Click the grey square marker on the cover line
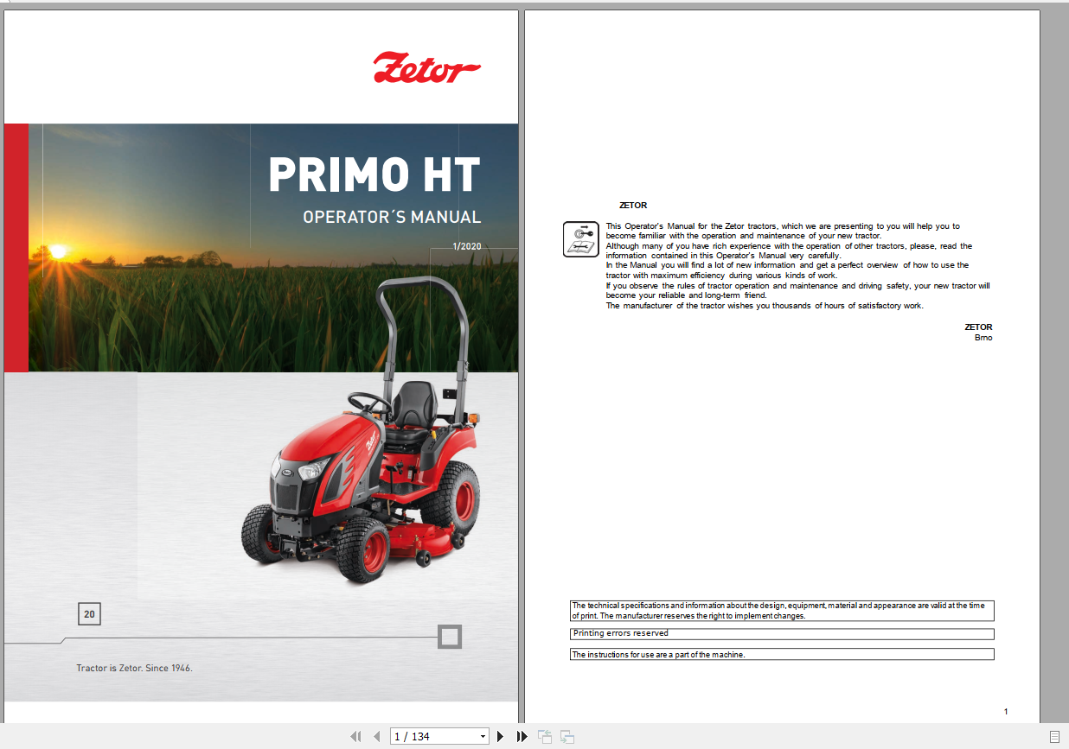1069x749 pixels. tap(450, 637)
